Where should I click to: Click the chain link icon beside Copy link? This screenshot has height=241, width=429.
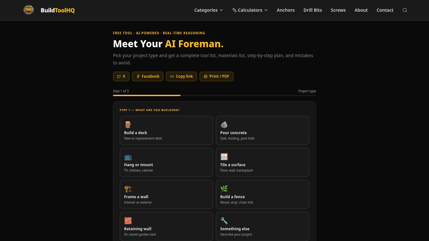tap(172, 76)
